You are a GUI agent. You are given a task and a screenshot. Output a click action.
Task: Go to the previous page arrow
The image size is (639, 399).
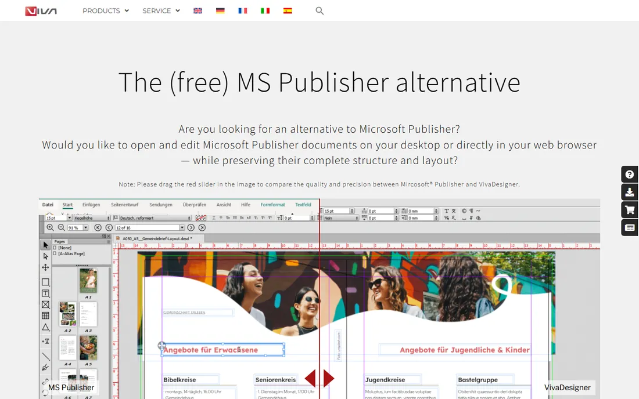coord(109,228)
